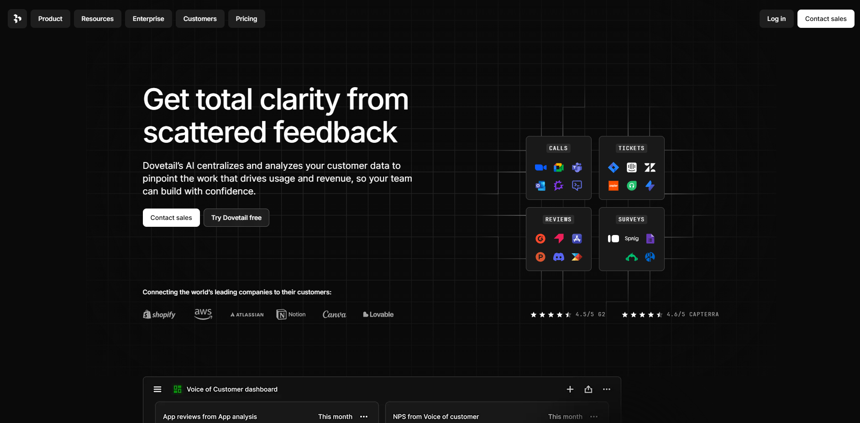Click the Discord icon under Reviews

coord(558,257)
